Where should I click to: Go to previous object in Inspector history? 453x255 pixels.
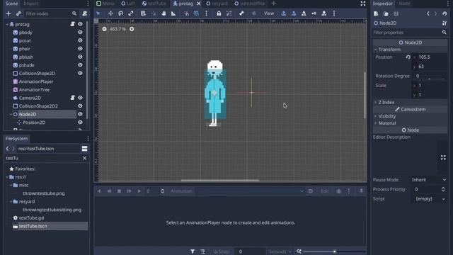pyautogui.click(x=428, y=13)
